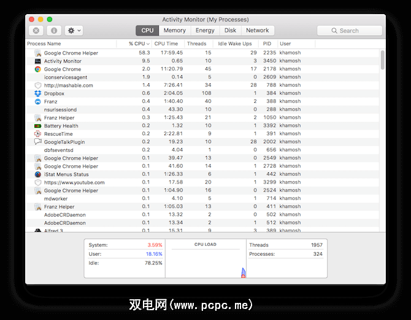Click the 58.3 CPU percentage value
Viewport: 411px width, 320px height.
pos(144,53)
